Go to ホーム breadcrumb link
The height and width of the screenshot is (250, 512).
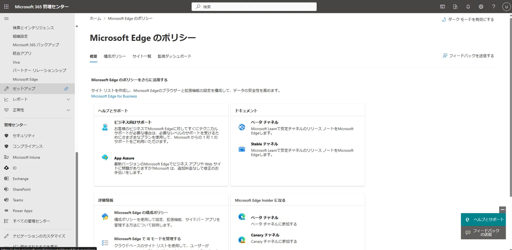96,19
